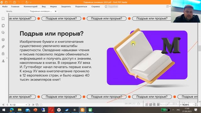The width and height of the screenshot is (201, 113).
Task: Open the Windows notification center
Action: tap(196, 110)
